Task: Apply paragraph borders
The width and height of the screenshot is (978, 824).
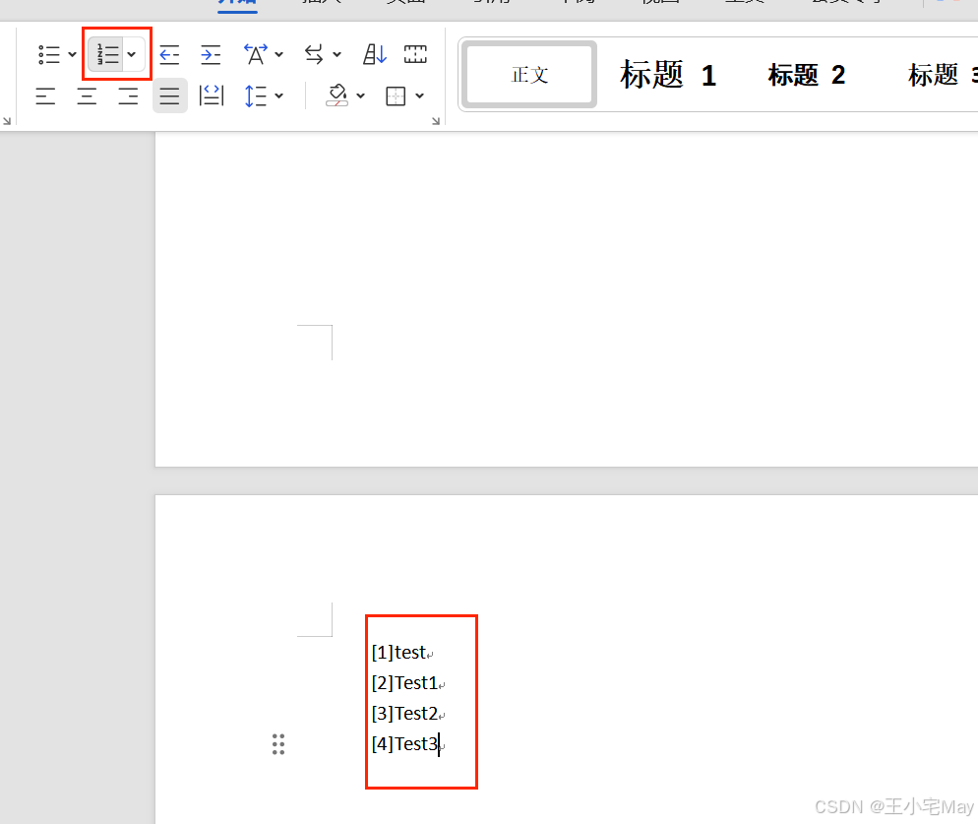Action: pos(397,96)
